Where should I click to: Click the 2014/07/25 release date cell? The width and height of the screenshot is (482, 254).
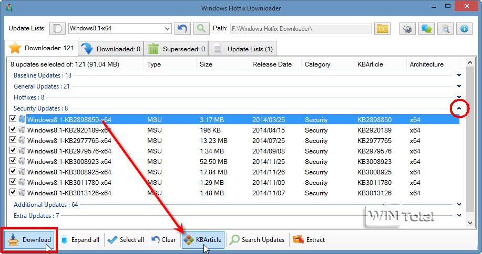(x=269, y=141)
